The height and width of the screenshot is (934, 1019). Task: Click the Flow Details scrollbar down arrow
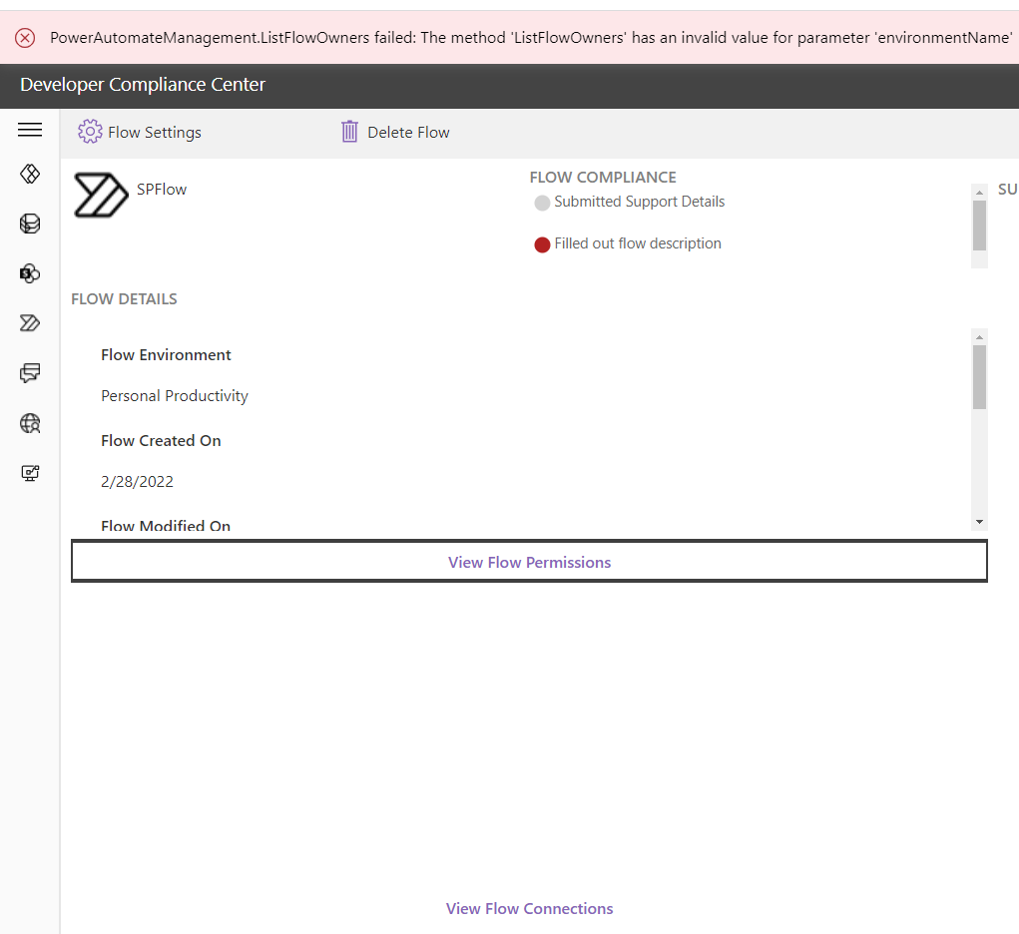(979, 521)
